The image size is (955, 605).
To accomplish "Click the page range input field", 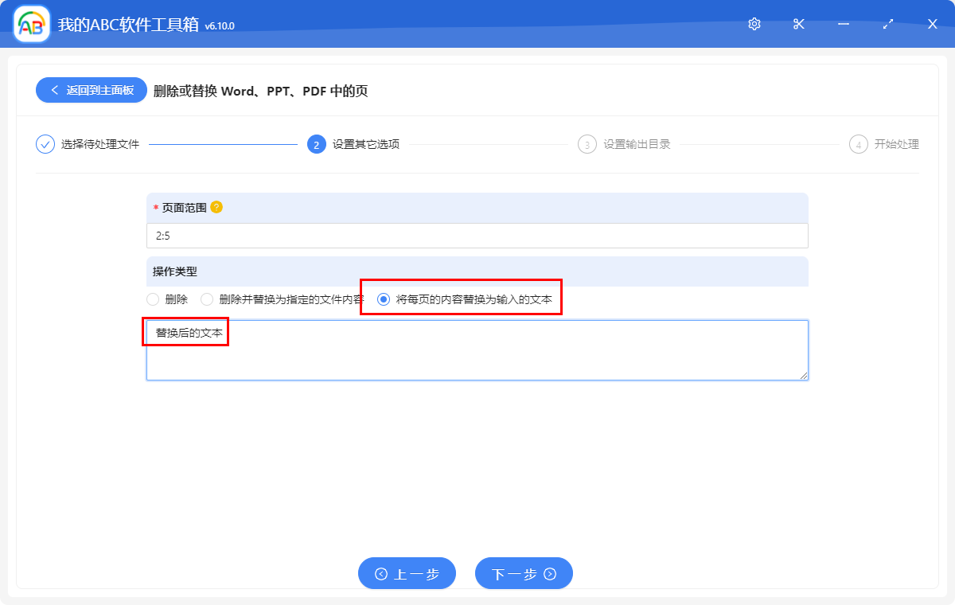I will 477,236.
